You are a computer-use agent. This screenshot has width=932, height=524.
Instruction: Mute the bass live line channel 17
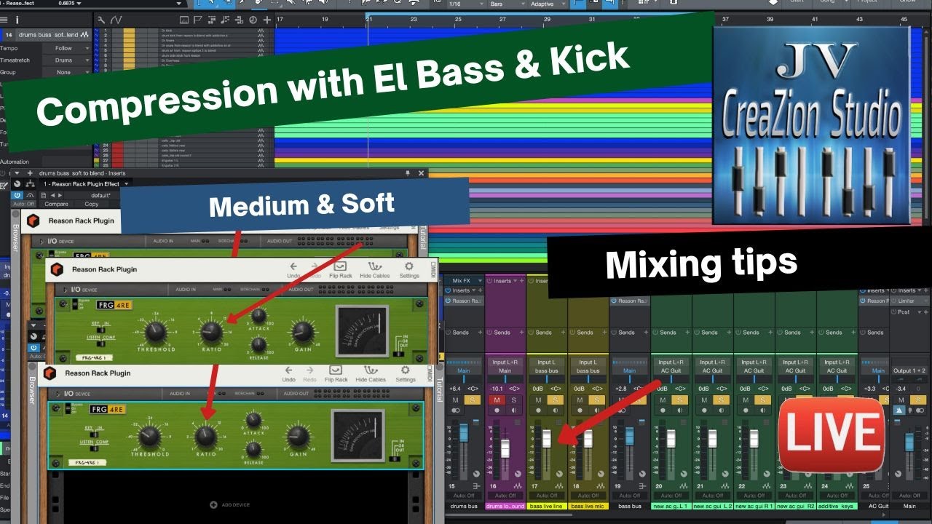pos(539,400)
